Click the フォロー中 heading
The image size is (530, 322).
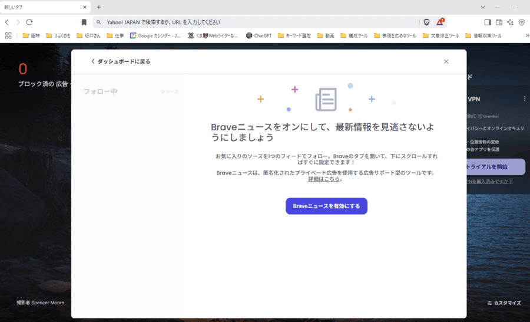pyautogui.click(x=100, y=91)
